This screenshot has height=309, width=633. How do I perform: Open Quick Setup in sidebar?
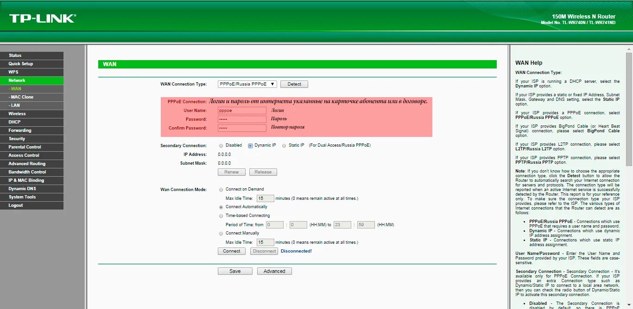[32, 64]
